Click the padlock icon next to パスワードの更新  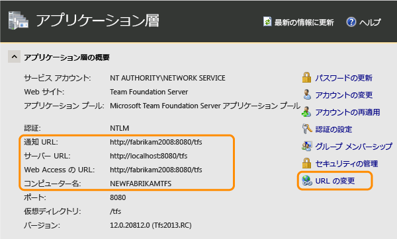[x=306, y=77]
